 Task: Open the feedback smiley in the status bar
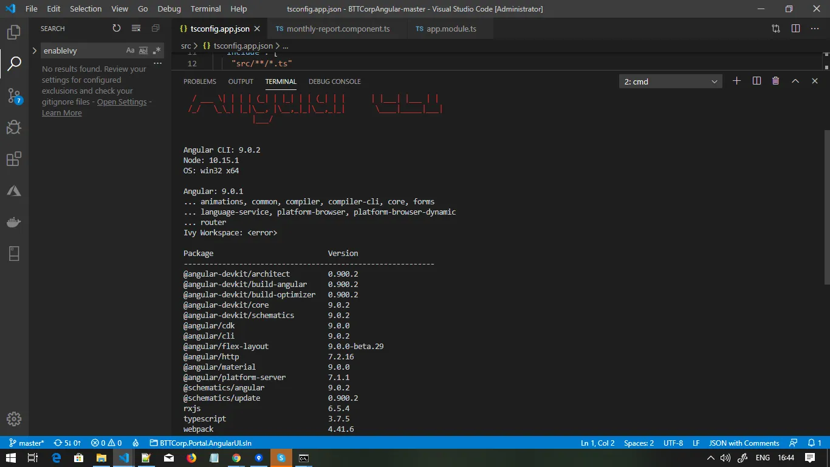click(x=793, y=443)
